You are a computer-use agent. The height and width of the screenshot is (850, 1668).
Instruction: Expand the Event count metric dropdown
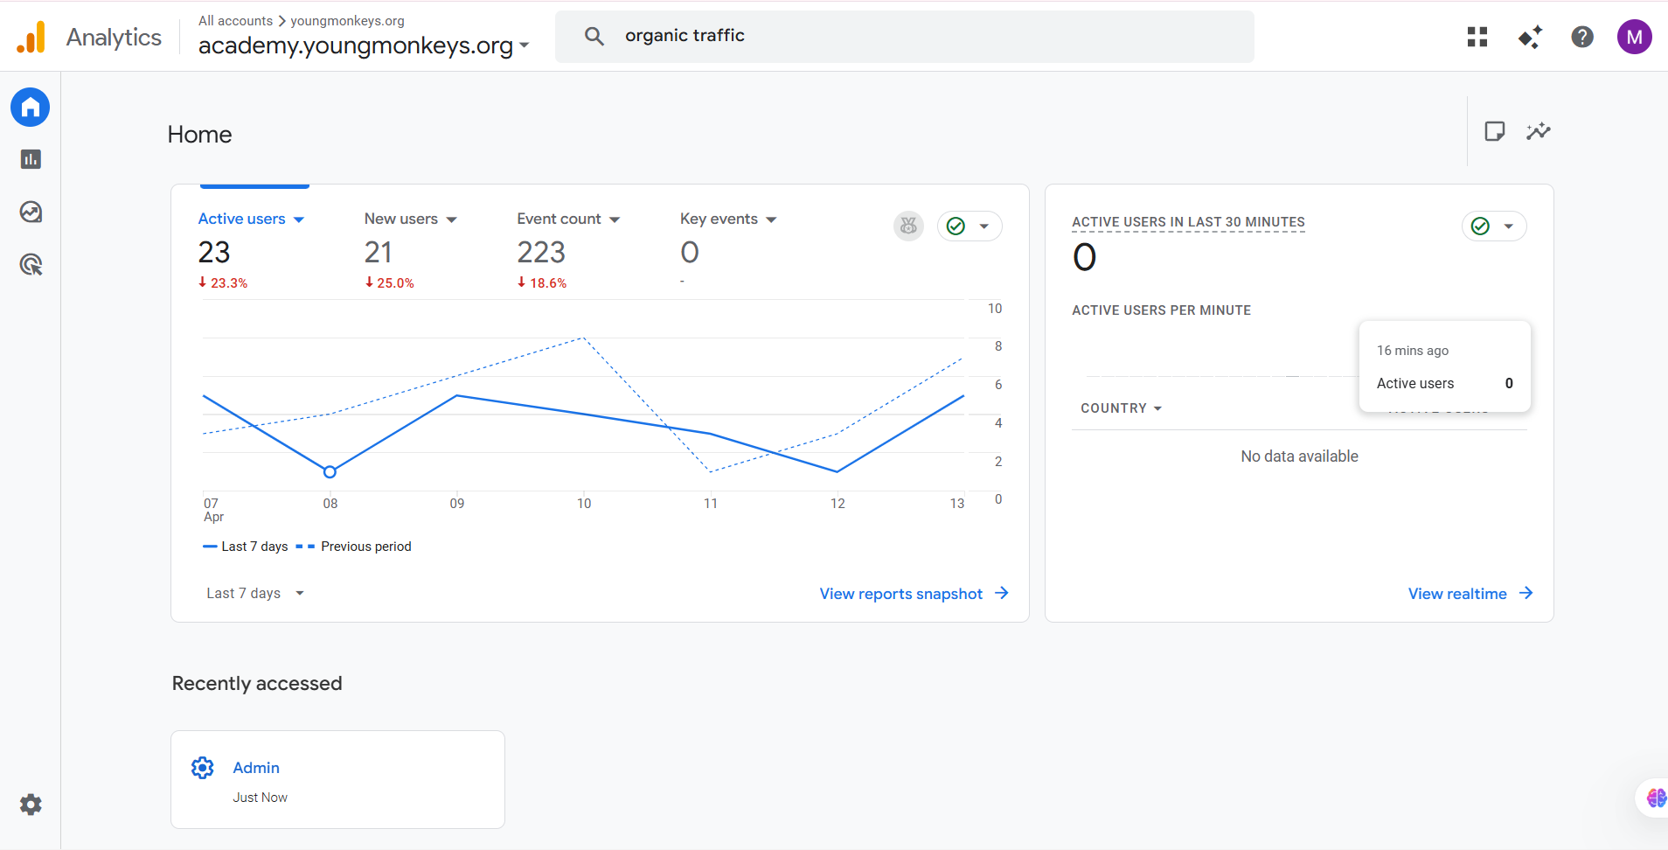tap(615, 219)
